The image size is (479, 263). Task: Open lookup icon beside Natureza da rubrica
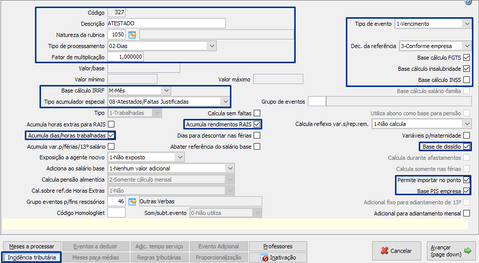pos(132,35)
